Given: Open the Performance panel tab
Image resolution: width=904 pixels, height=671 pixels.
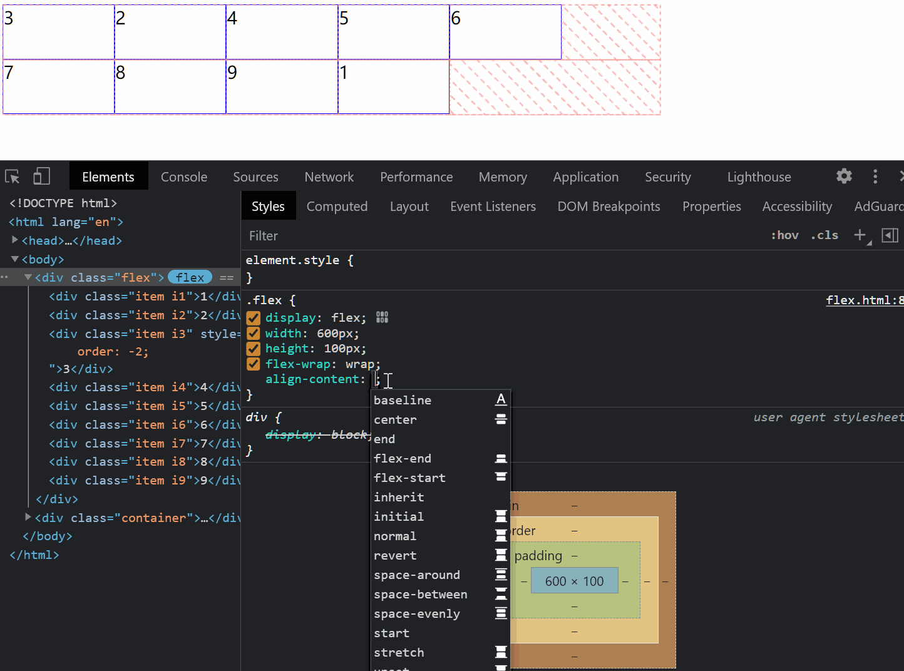Looking at the screenshot, I should [x=416, y=177].
